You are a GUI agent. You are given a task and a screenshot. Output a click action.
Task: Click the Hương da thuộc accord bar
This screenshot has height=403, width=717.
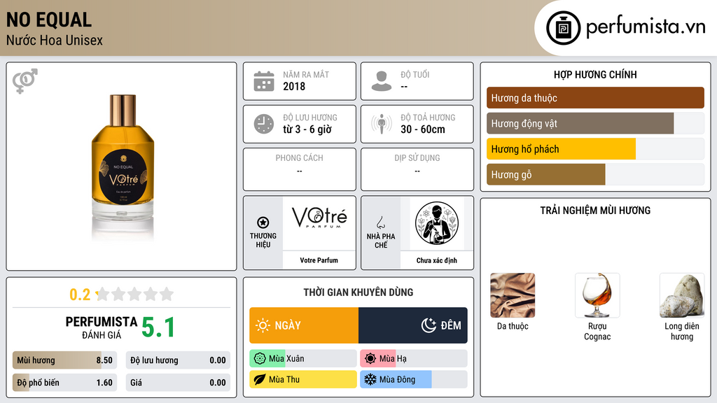[595, 98]
